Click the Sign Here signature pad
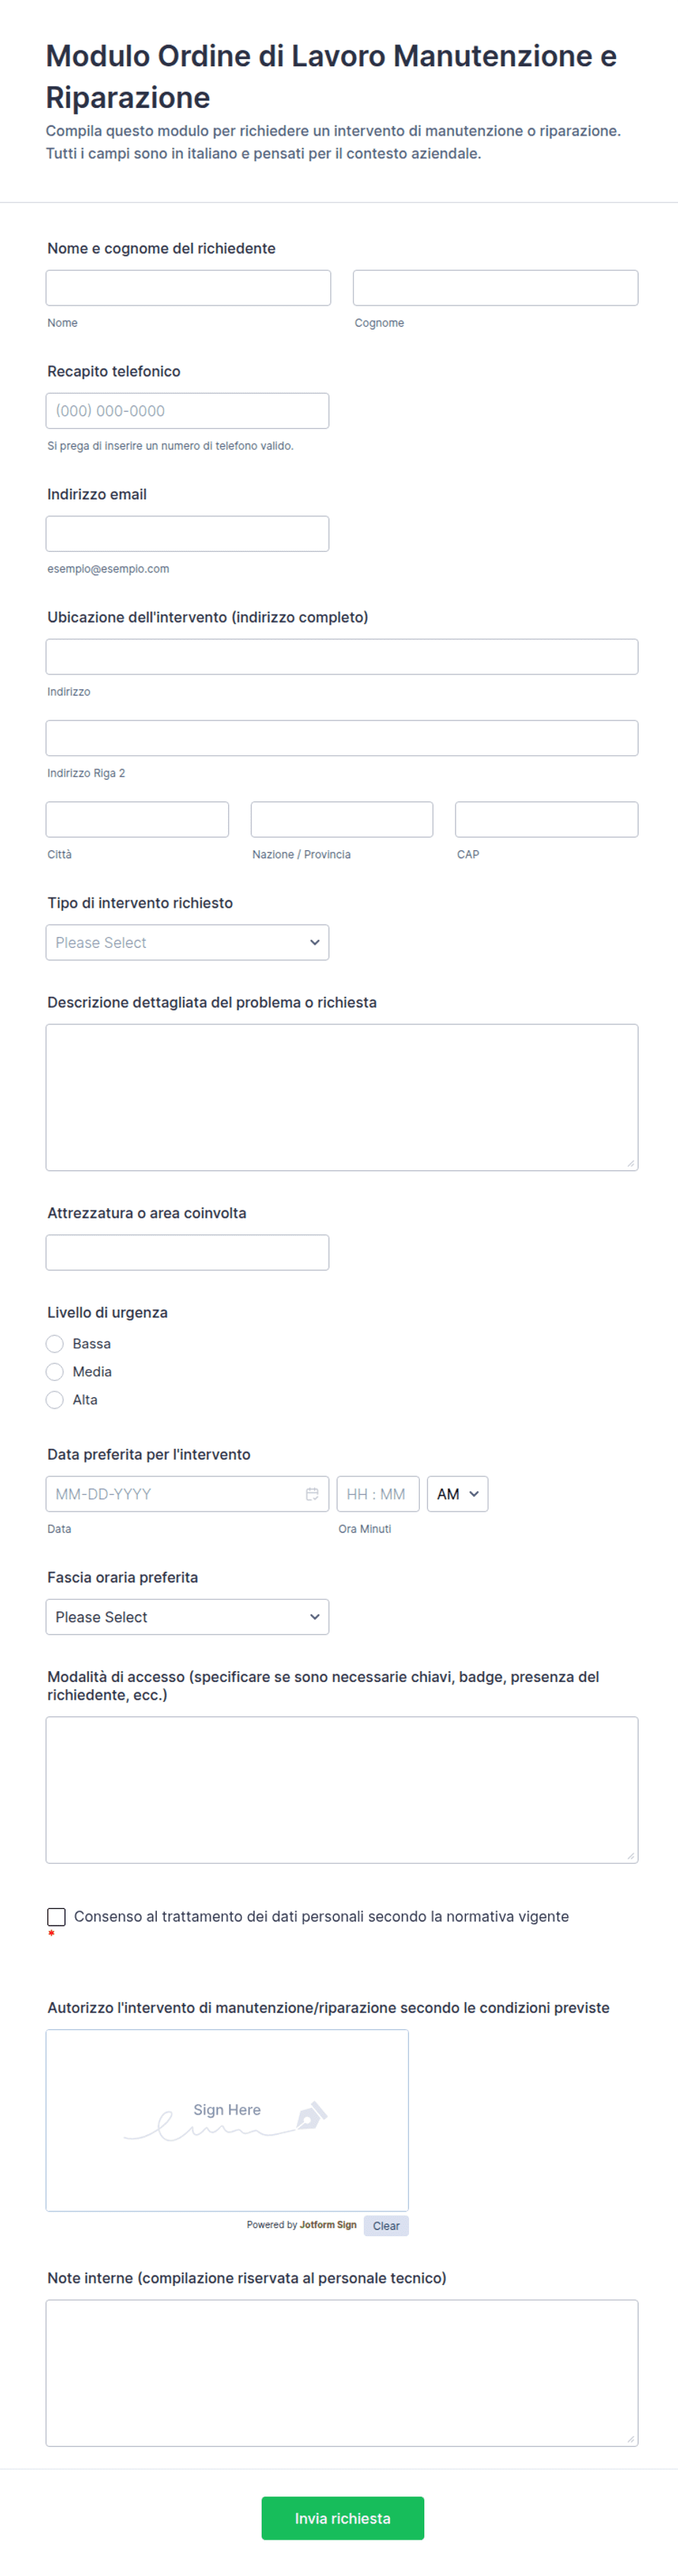 pyautogui.click(x=227, y=2119)
